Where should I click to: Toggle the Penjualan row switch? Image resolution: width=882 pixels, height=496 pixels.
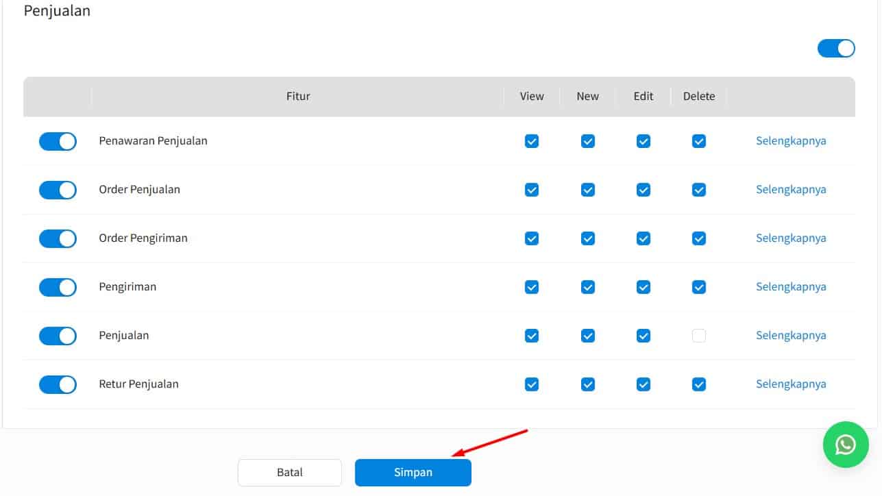pos(58,336)
